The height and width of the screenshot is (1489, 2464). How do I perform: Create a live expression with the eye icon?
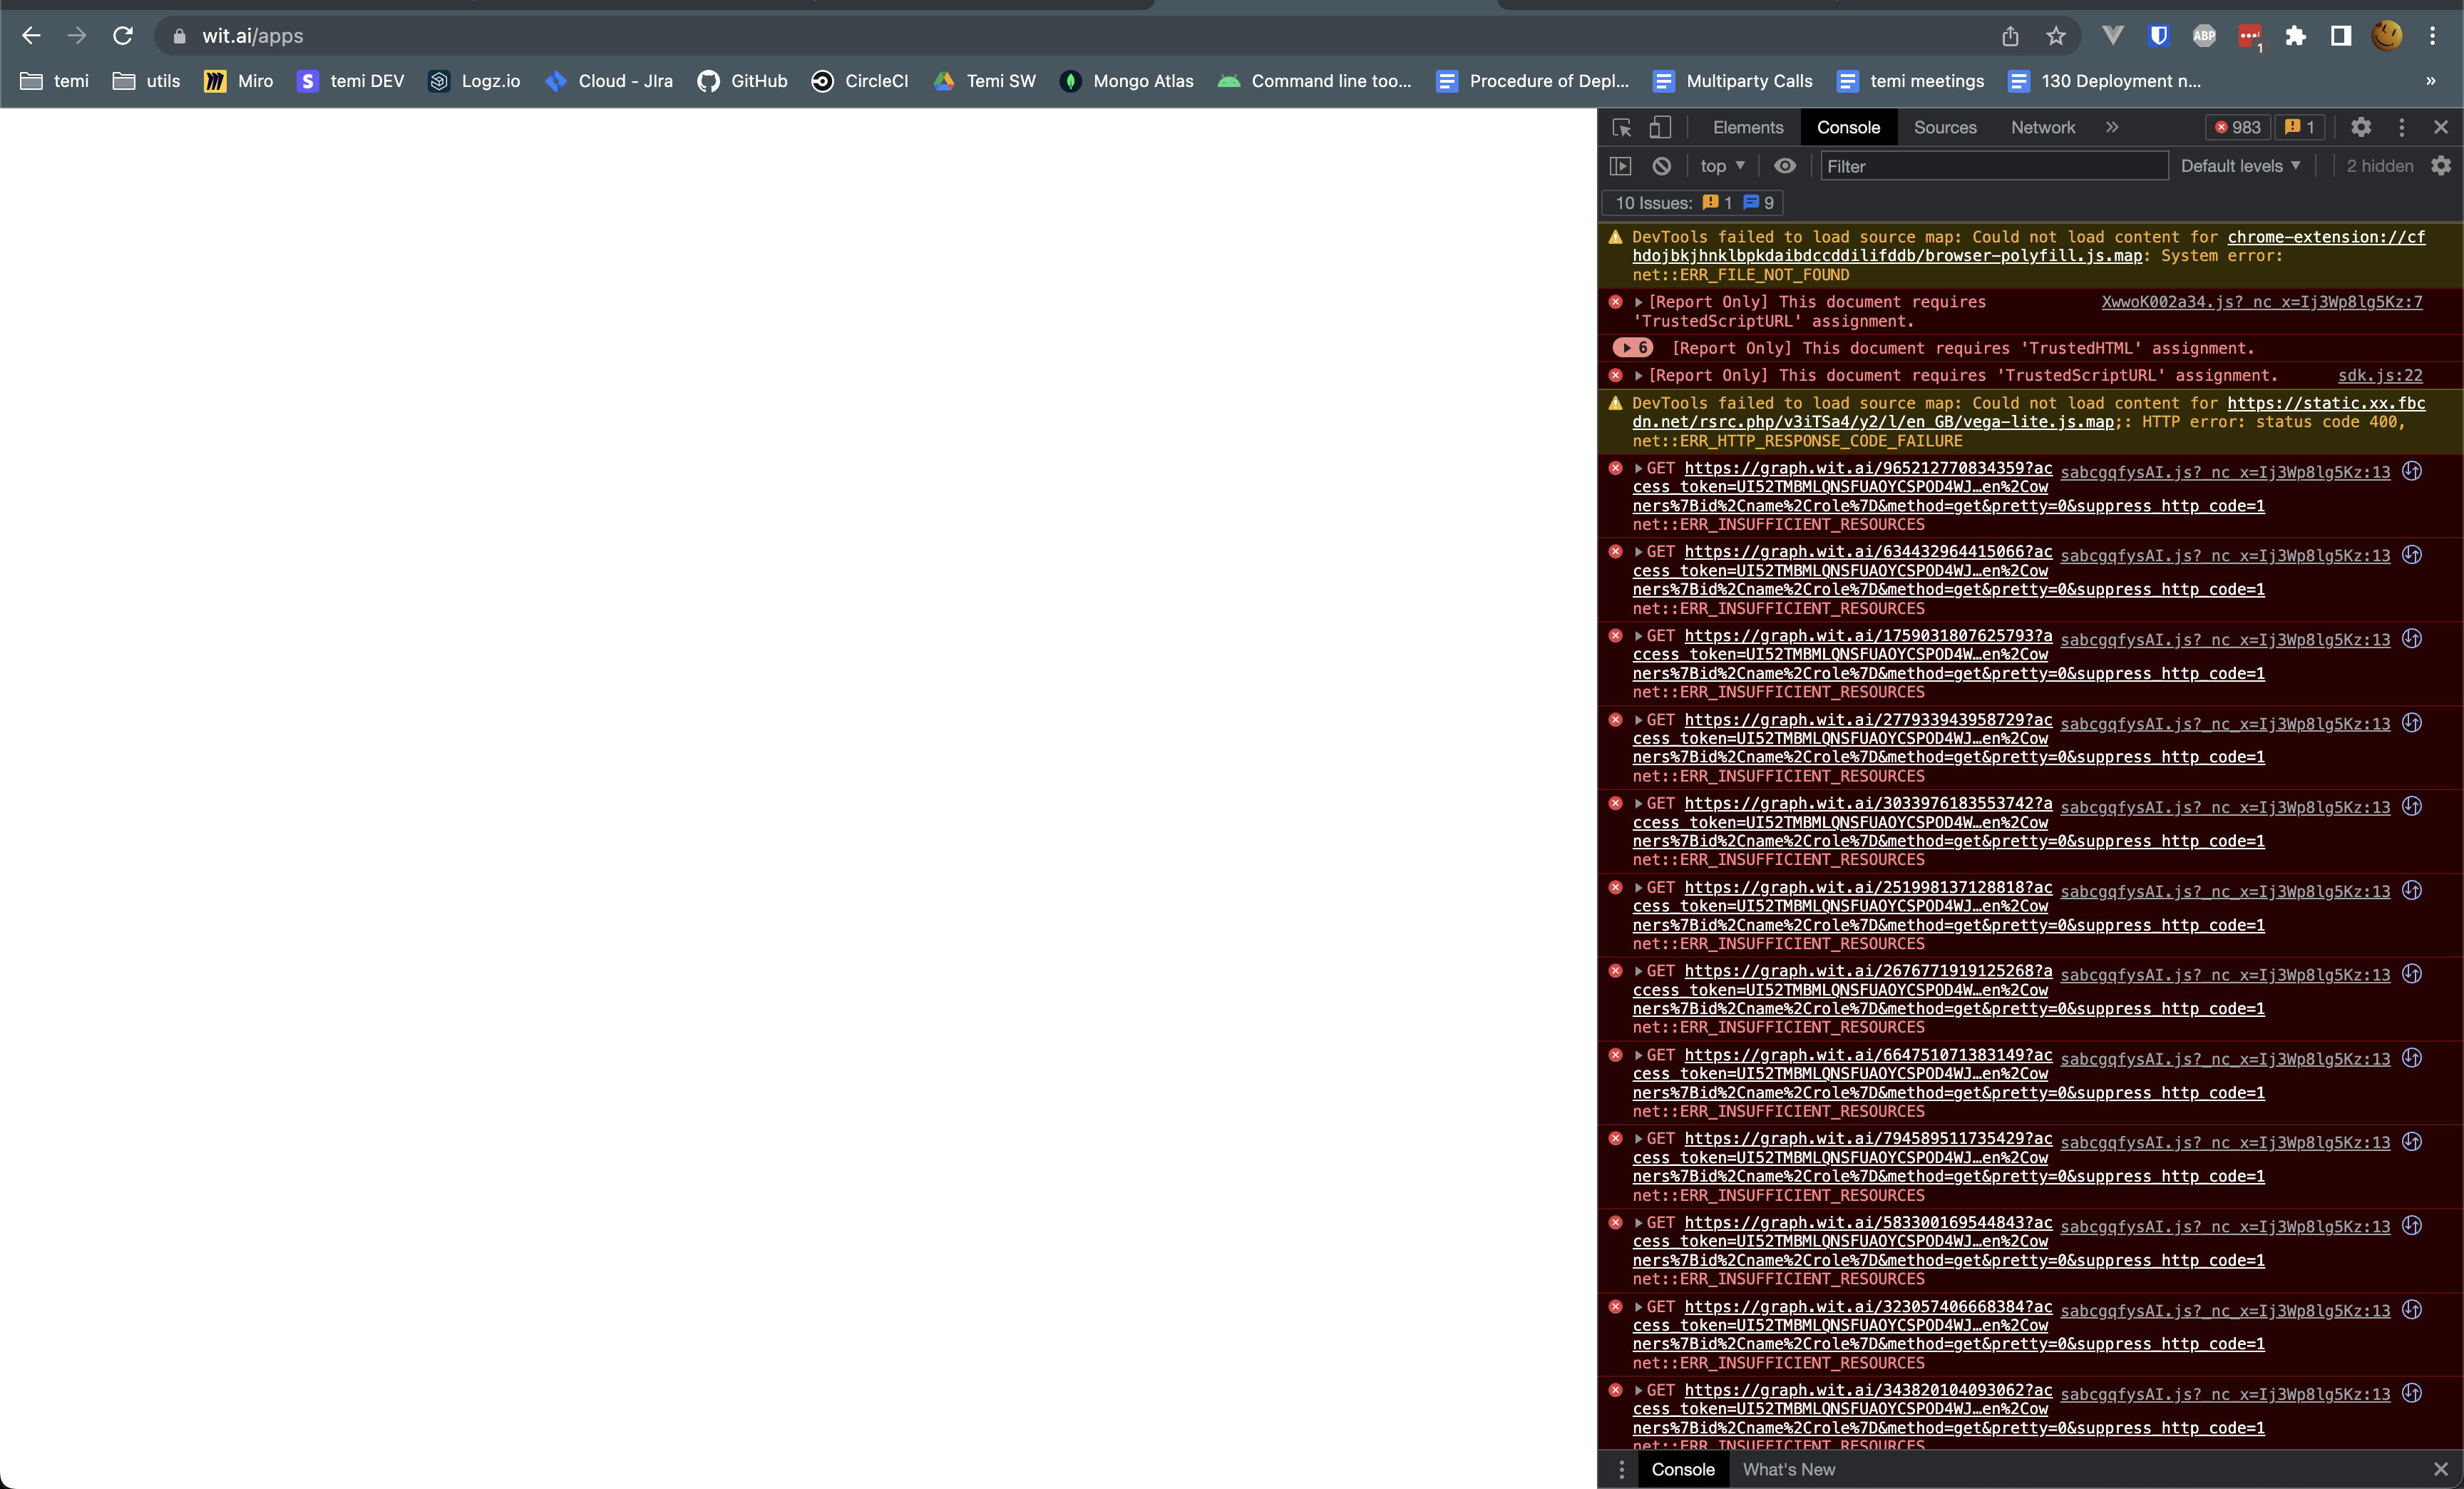(1785, 166)
